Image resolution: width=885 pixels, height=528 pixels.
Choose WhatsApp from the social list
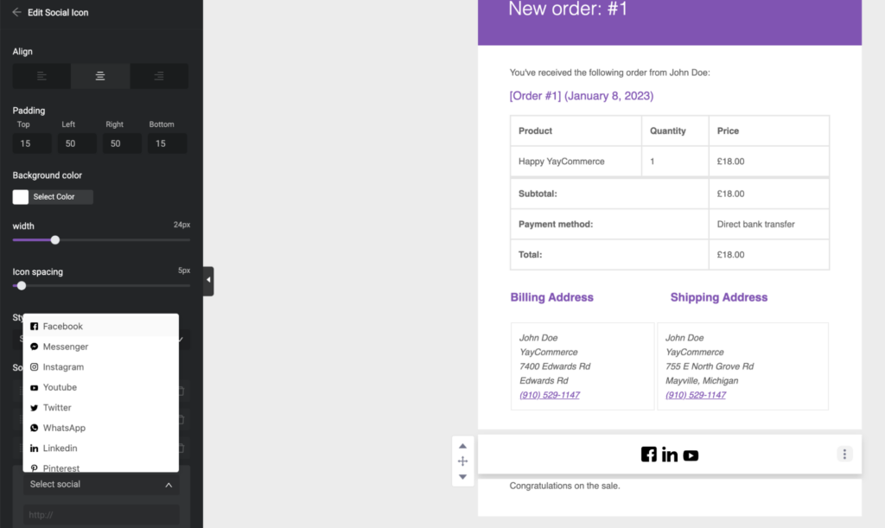pyautogui.click(x=101, y=428)
